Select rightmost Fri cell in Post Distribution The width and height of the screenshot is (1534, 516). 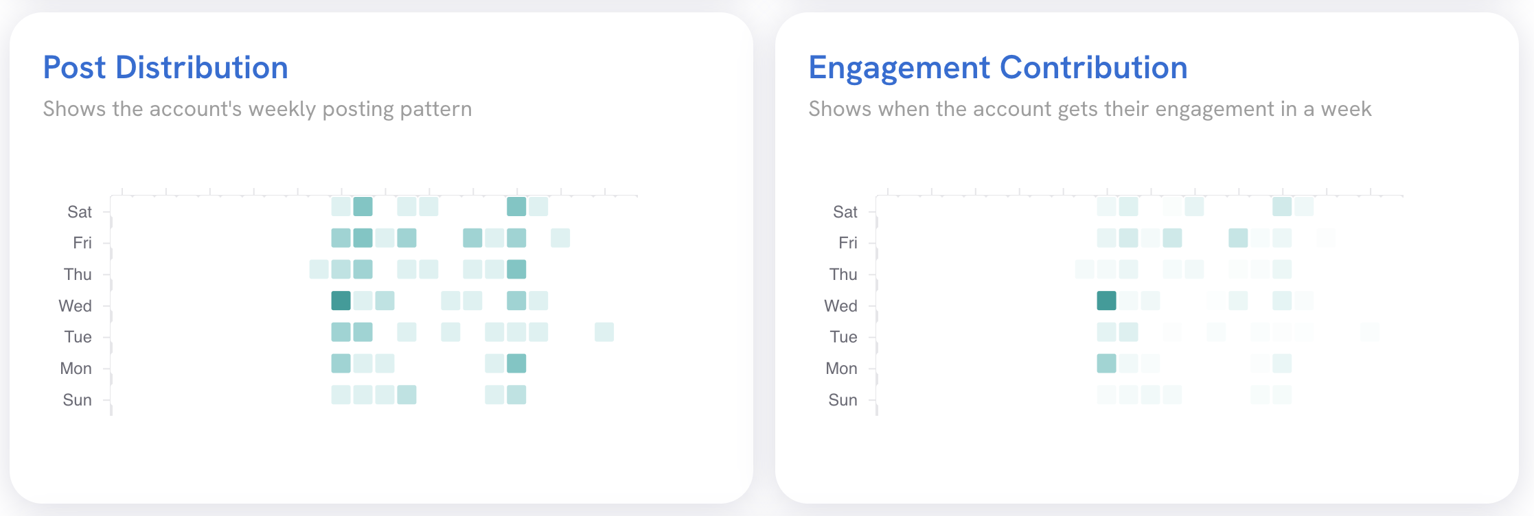(x=560, y=238)
